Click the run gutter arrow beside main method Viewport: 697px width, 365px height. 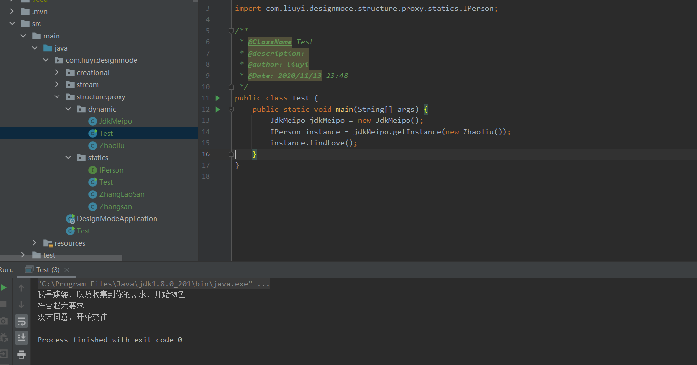(x=218, y=109)
